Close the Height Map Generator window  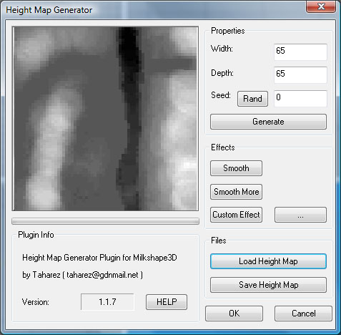[x=321, y=6]
